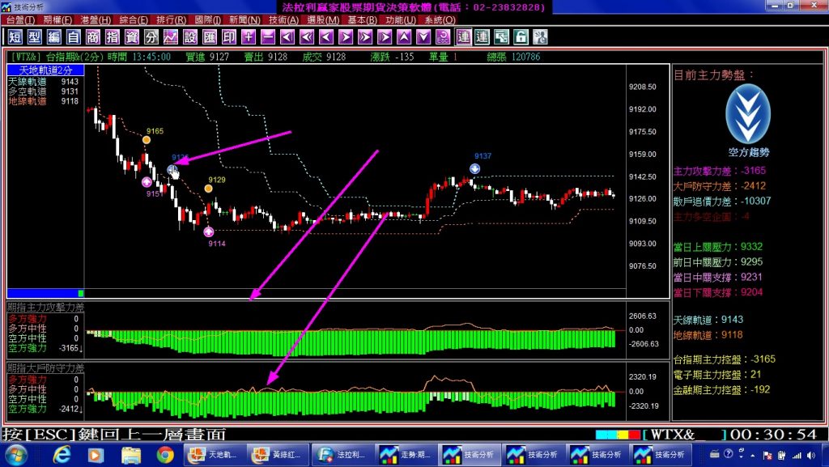829x467 pixels.
Task: Click the ESC toolbar icon
Action: point(443,36)
